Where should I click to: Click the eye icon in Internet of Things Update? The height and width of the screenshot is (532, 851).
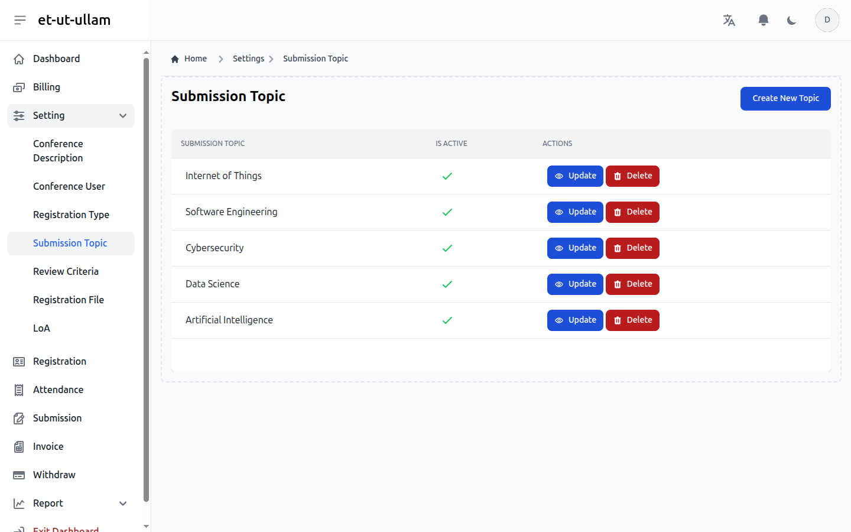tap(559, 176)
